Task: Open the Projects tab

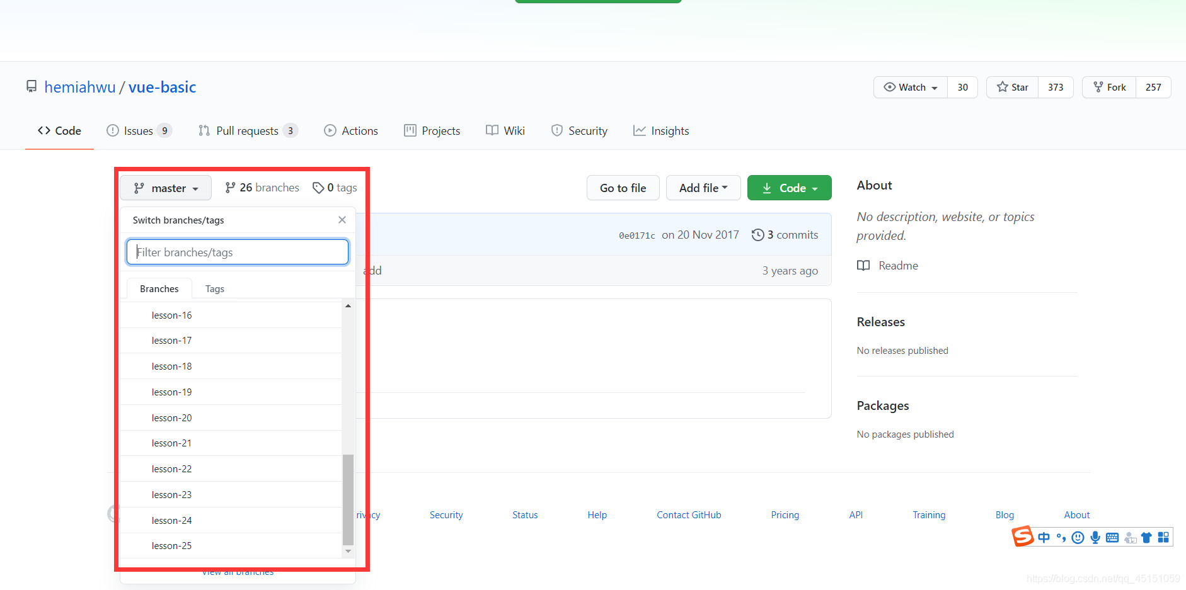Action: pos(432,130)
